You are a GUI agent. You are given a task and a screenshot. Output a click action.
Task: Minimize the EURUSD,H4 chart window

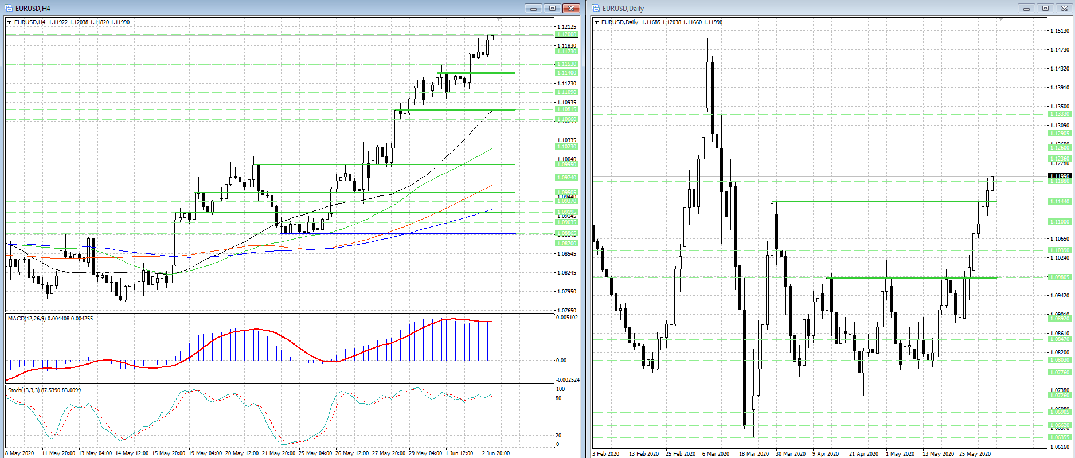[533, 8]
